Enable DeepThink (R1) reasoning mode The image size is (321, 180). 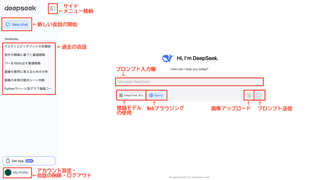[131, 95]
